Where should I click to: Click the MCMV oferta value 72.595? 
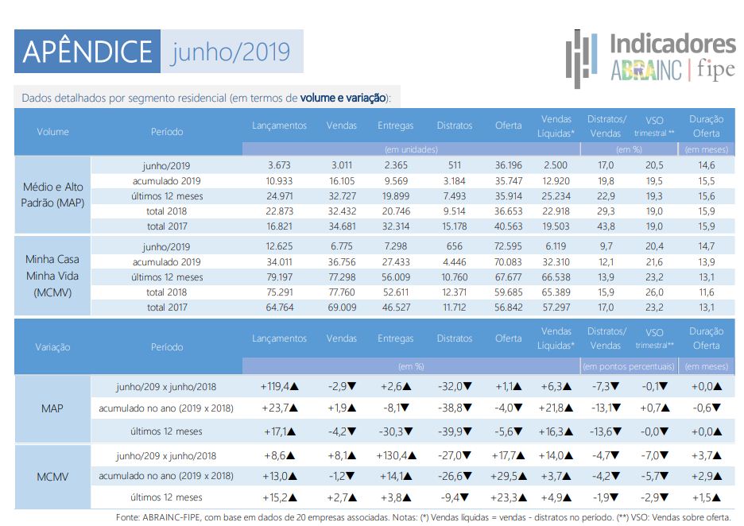[508, 246]
